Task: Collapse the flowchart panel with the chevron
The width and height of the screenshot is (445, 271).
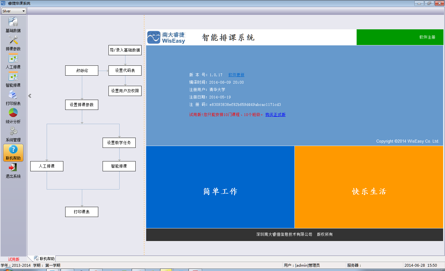Action: (x=30, y=96)
